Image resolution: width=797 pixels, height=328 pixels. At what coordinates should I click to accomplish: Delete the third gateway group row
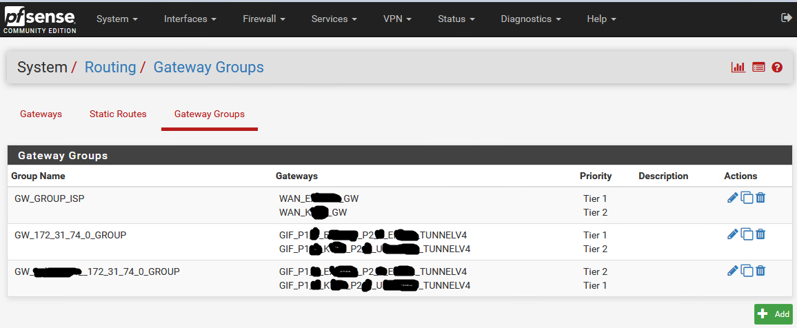click(x=760, y=271)
